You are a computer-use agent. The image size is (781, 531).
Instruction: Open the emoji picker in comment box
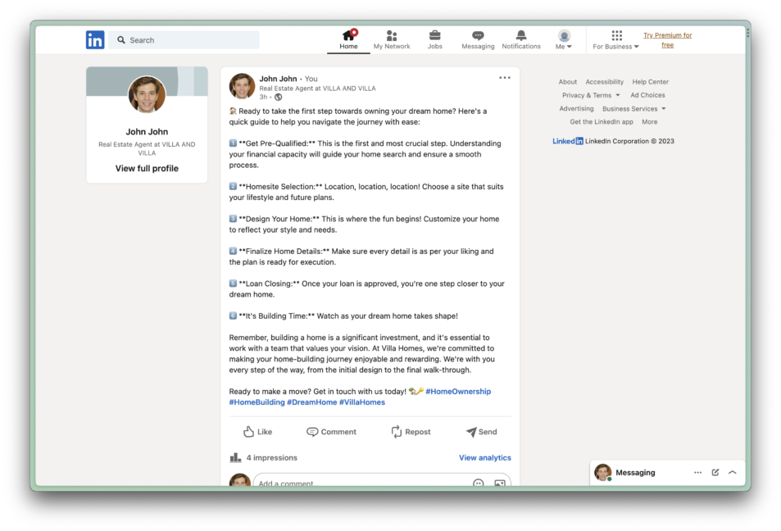tap(478, 484)
